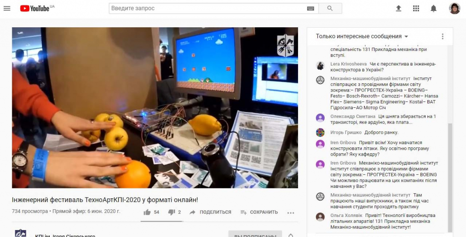Click the share arrow icon
This screenshot has height=237, width=466.
[192, 212]
